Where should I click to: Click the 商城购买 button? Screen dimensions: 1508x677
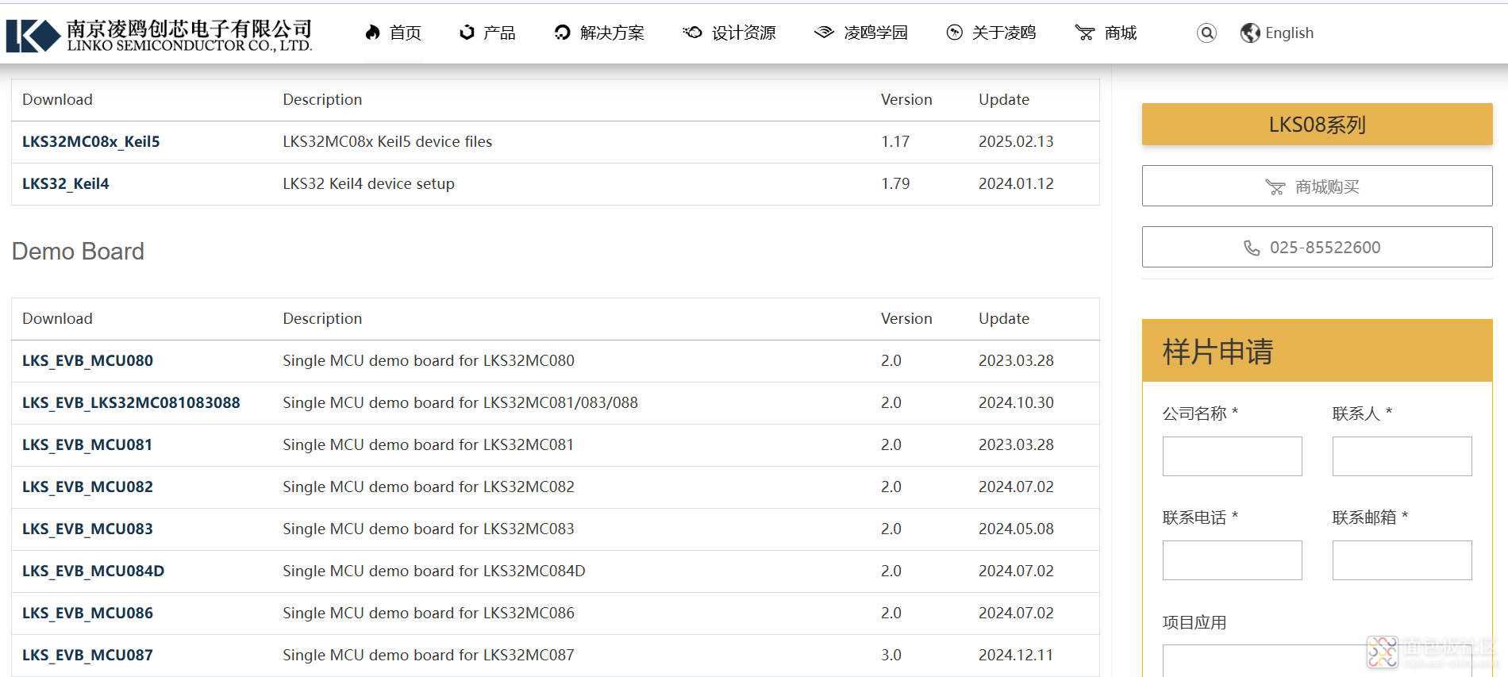pos(1317,186)
